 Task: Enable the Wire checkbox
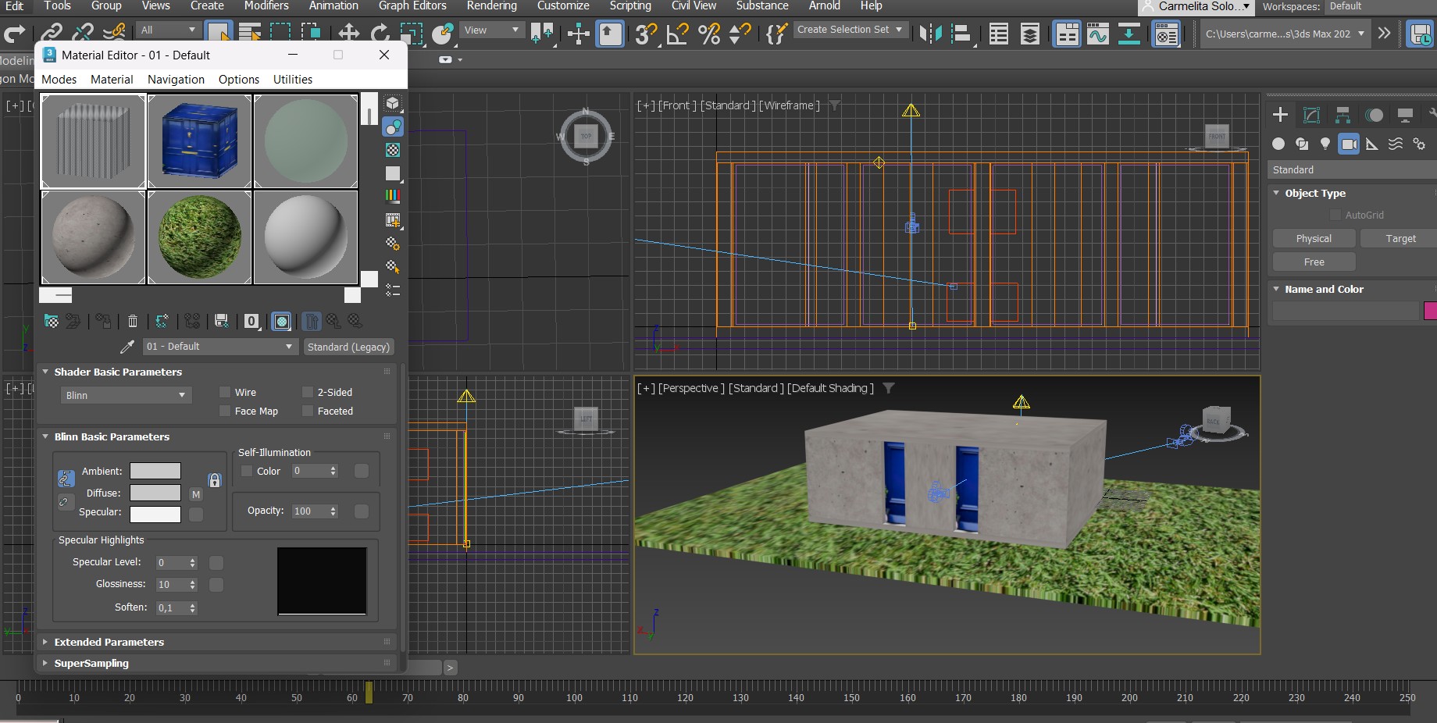(225, 393)
